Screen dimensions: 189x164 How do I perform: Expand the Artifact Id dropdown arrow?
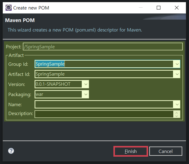[177, 74]
